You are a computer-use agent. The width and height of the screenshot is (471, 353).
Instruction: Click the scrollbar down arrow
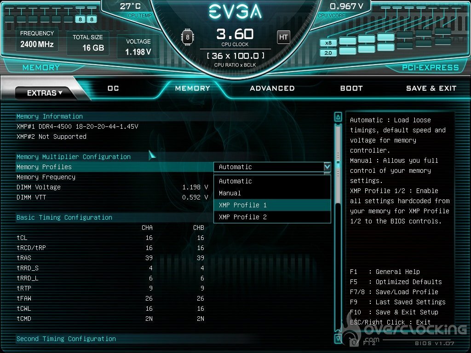(338, 338)
